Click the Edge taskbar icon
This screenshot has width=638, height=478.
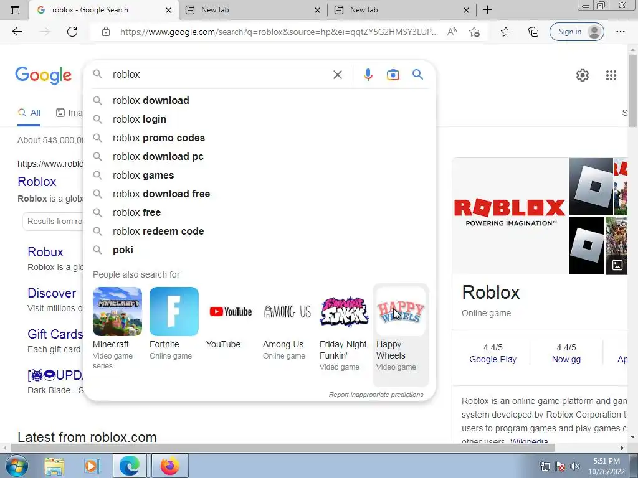(x=130, y=466)
